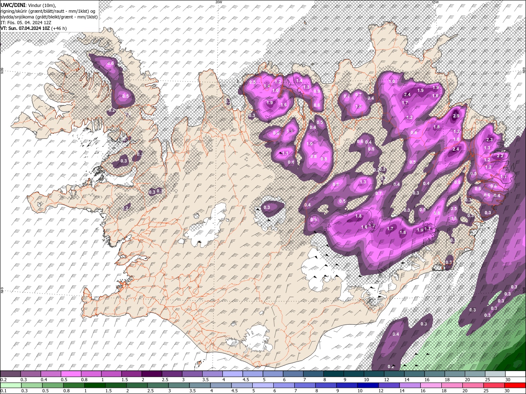Pick the darkest purple swatch between 2 and 2.5

(x=152, y=374)
